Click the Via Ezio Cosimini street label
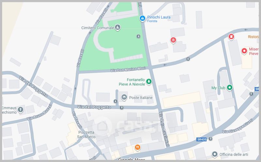The width and height of the screenshot is (261, 162). click(x=164, y=129)
